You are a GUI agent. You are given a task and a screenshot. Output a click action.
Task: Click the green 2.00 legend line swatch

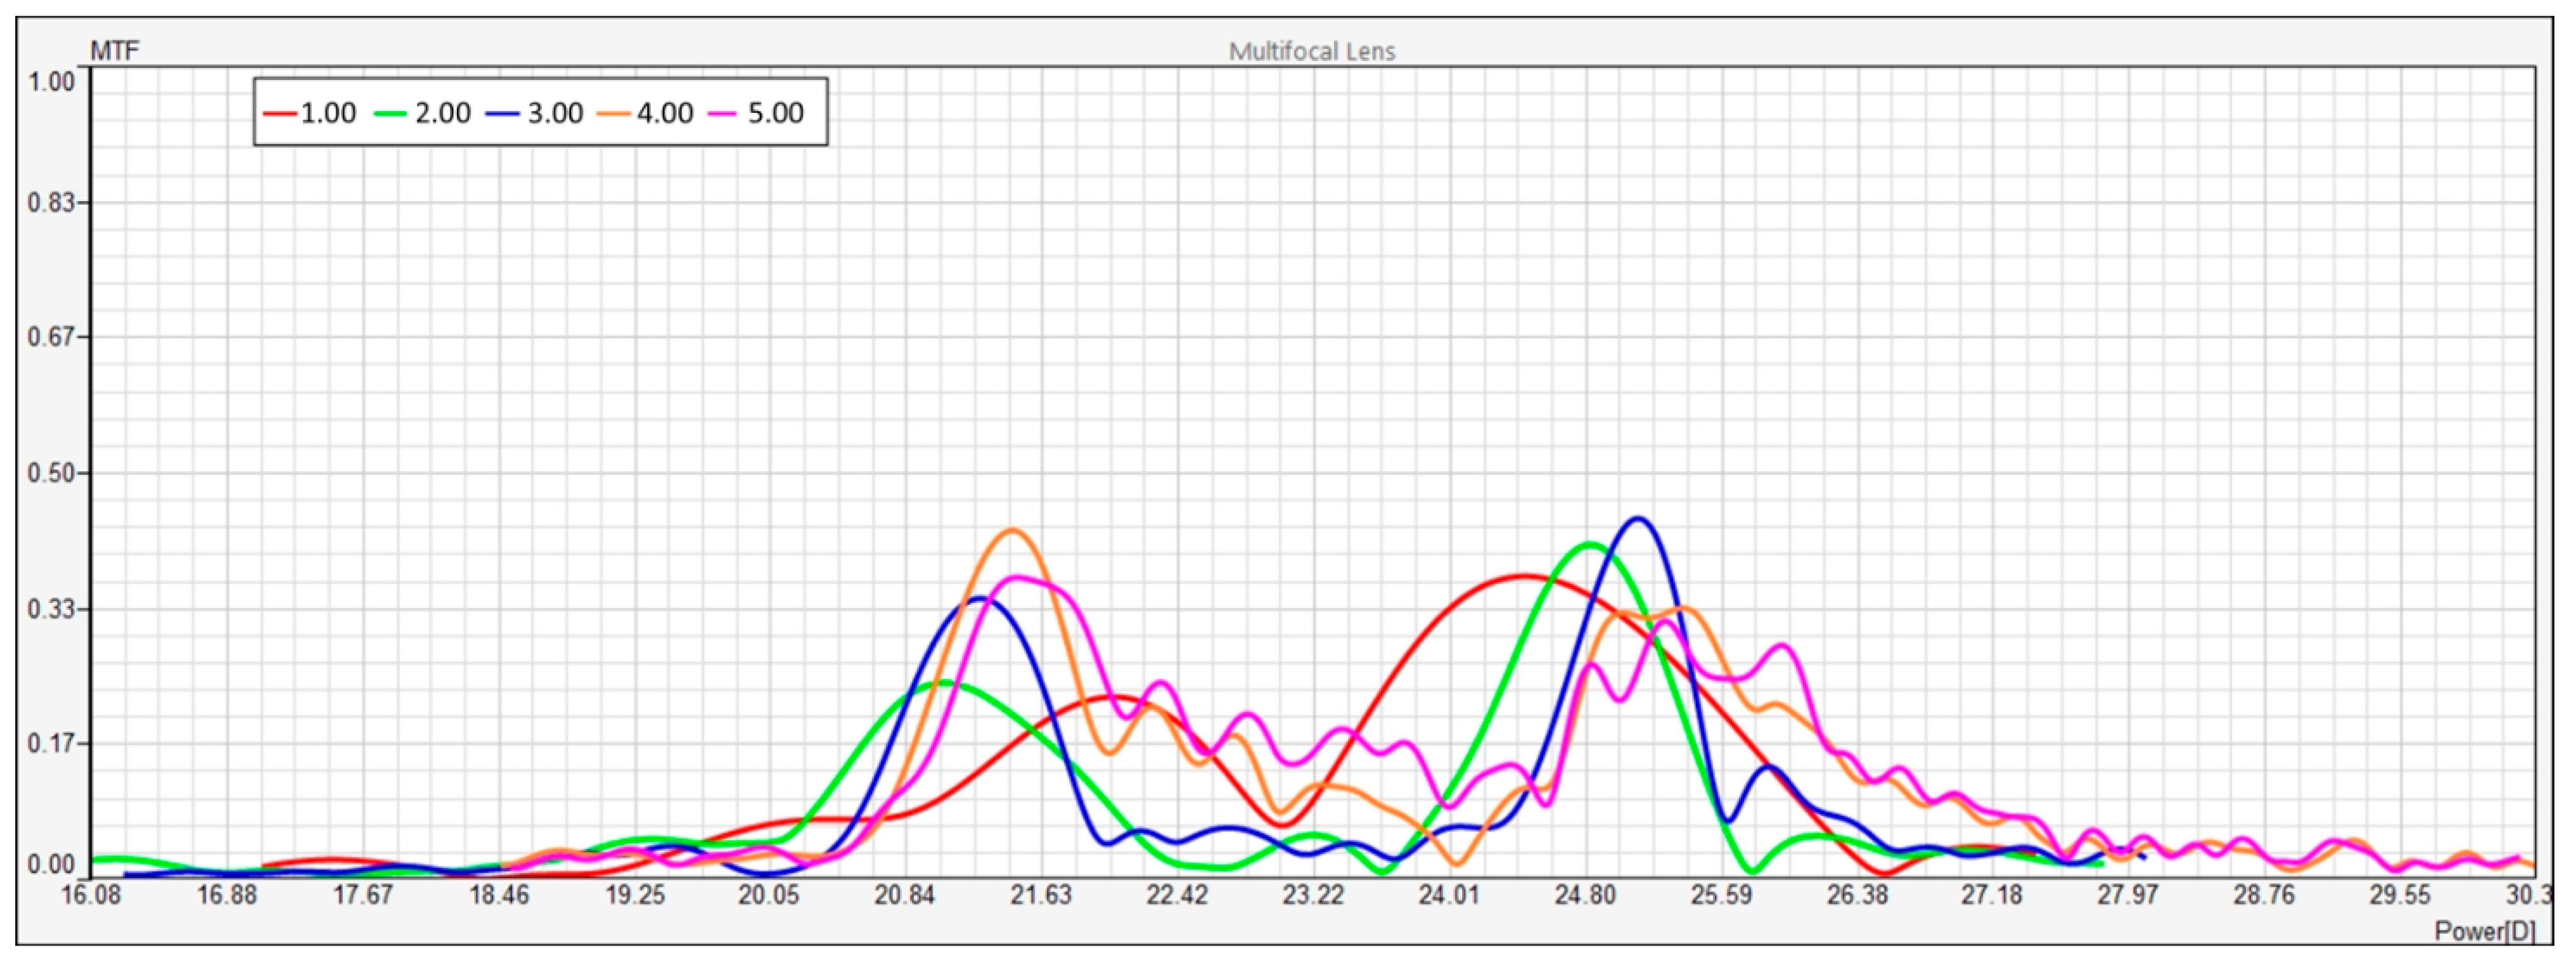coord(391,114)
